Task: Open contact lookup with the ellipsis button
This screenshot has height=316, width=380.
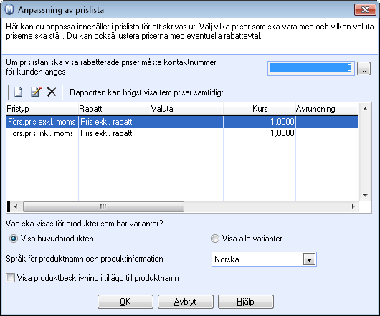Action: point(364,69)
